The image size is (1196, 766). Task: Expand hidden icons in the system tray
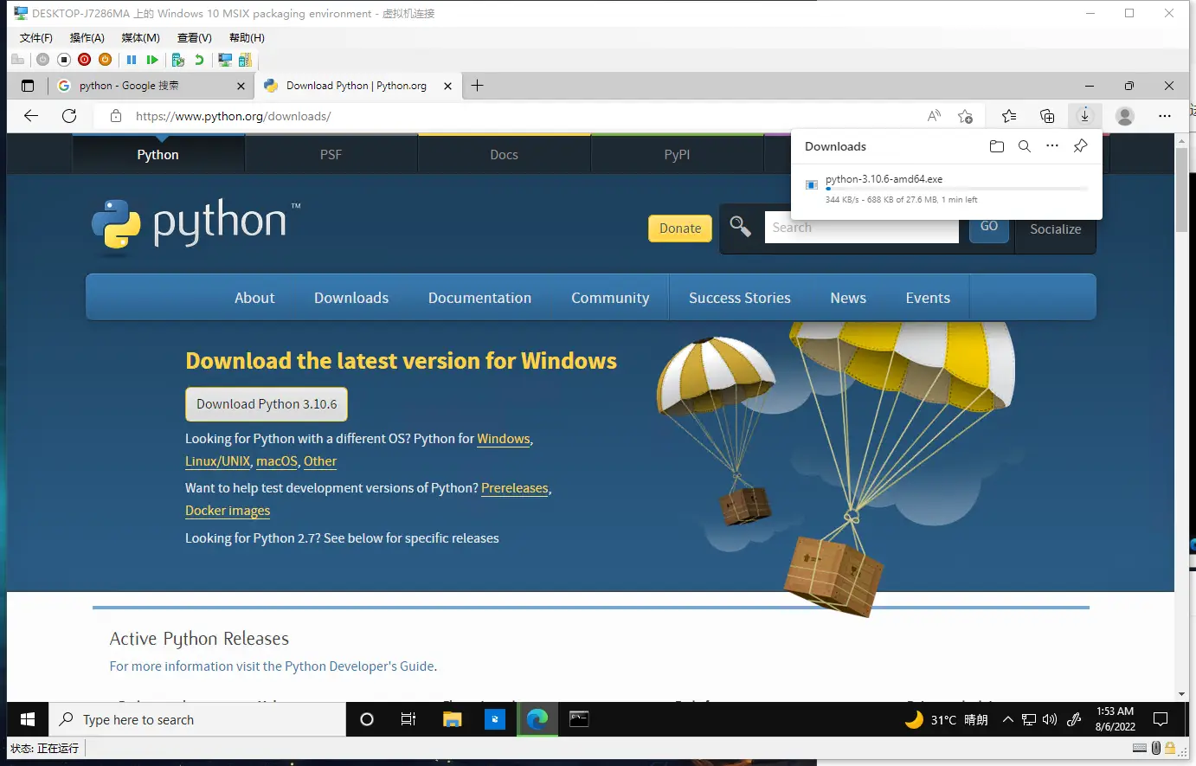click(1008, 719)
